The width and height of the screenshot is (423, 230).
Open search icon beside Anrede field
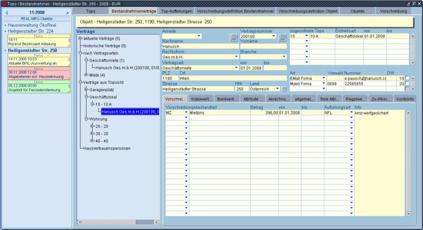click(x=234, y=37)
